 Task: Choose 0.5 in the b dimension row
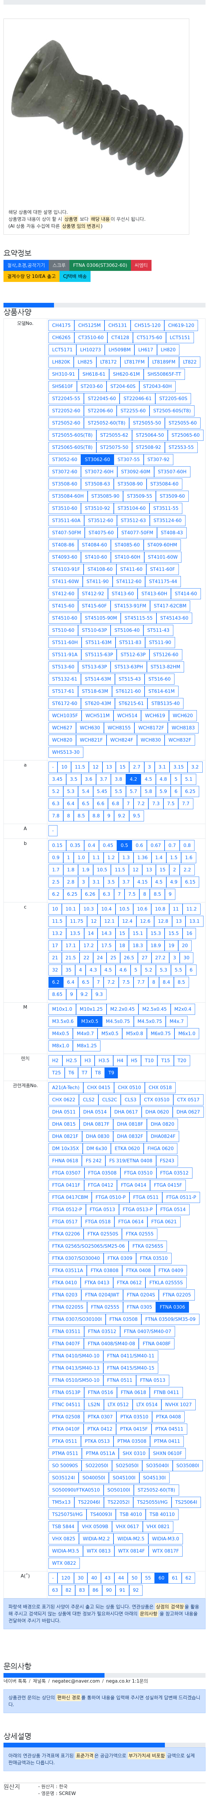coord(124,845)
